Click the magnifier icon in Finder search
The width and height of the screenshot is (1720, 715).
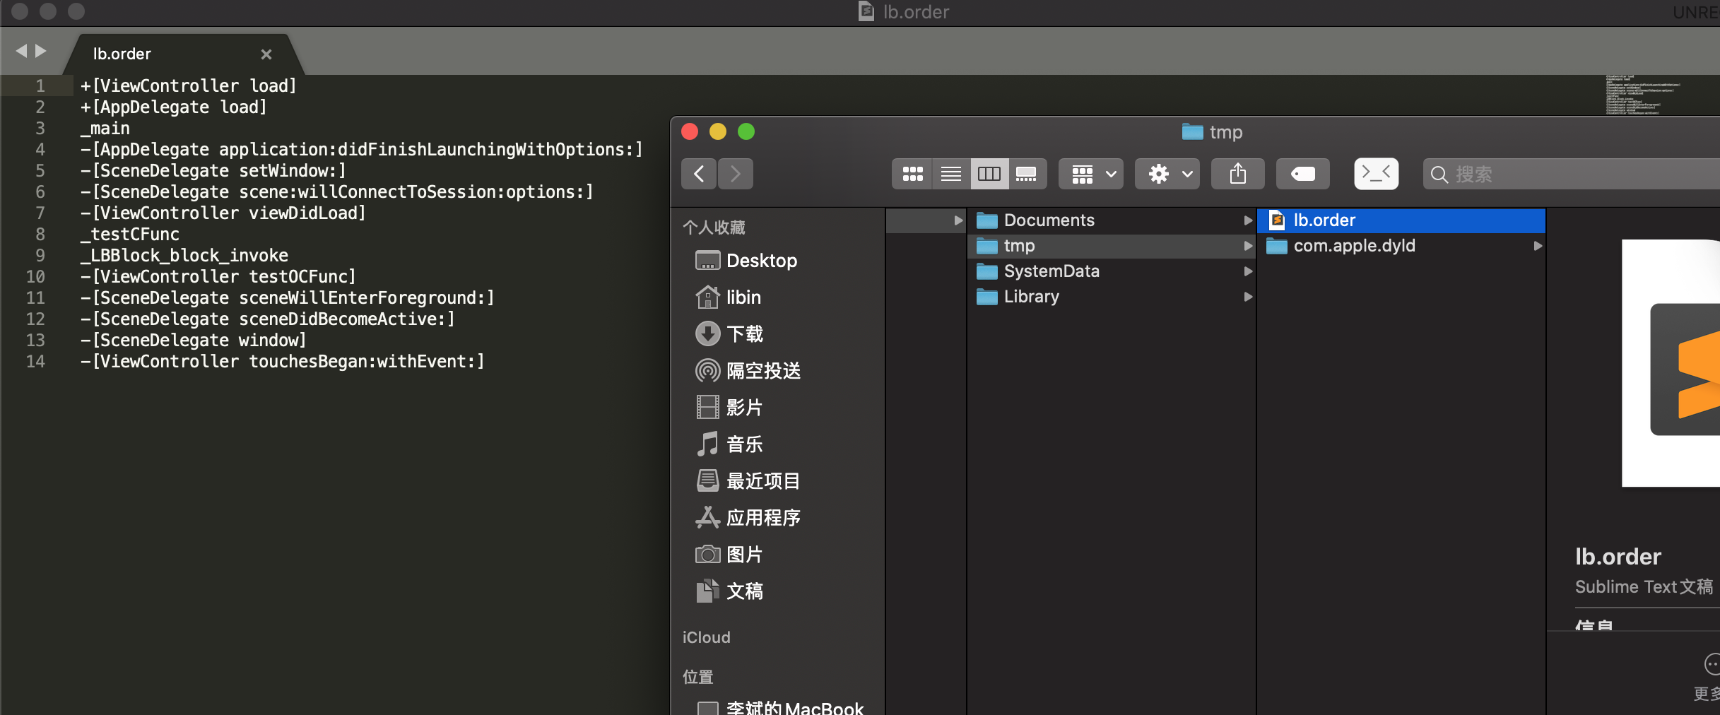pos(1439,175)
